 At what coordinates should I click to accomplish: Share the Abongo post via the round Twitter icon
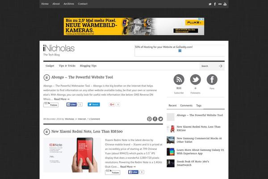tap(160, 119)
